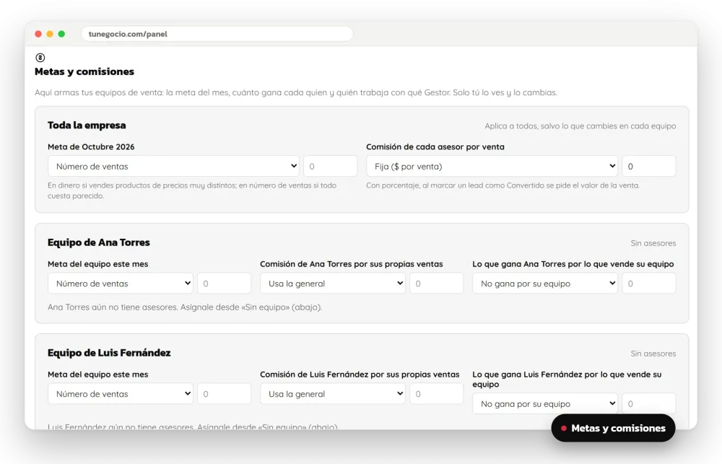This screenshot has width=722, height=464.
Task: Click Ana Torres team earnings value field
Action: coord(649,284)
